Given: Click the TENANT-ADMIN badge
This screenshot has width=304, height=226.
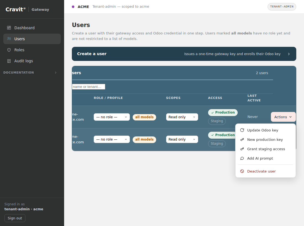Looking at the screenshot, I should click(x=282, y=7).
